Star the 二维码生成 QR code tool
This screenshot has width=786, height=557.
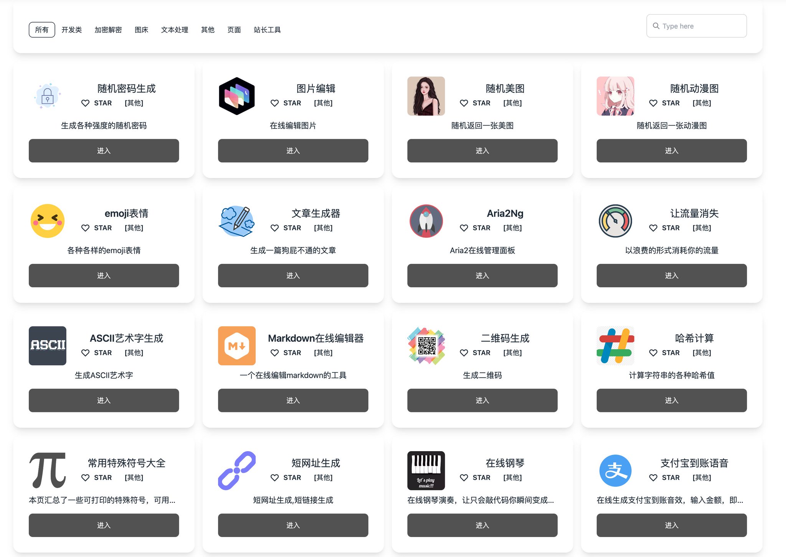tap(464, 353)
